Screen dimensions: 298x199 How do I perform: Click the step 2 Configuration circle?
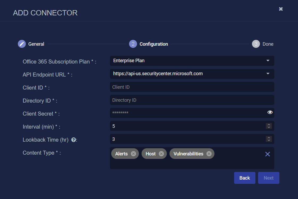tap(133, 44)
